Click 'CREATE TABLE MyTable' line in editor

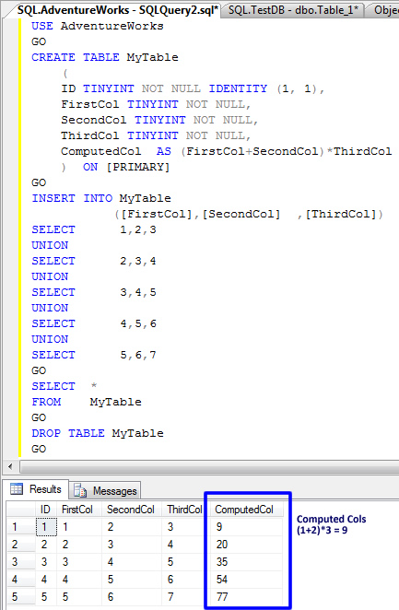tap(105, 57)
